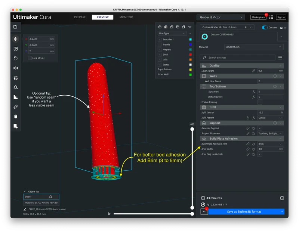Open Build Plate Adhesion Type dropdown
Viewport: 299px width, 232px height.
pos(270,144)
